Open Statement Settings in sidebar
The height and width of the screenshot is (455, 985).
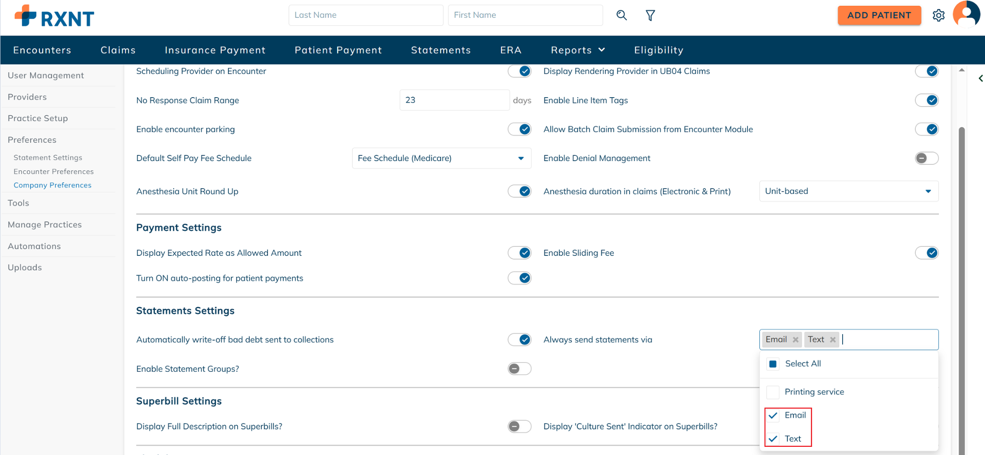pos(48,158)
